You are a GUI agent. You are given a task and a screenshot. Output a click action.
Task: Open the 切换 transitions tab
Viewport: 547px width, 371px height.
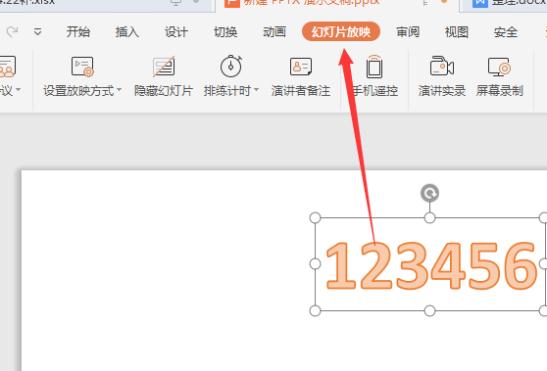coord(225,32)
